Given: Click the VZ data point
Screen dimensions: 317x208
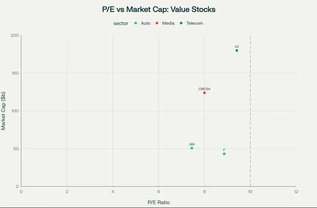Looking at the screenshot, I should tap(236, 51).
